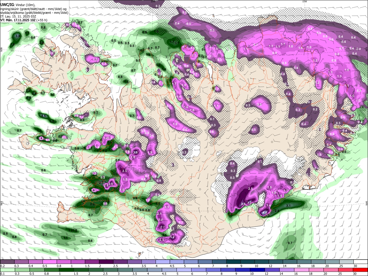Image resolution: width=368 pixels, height=276 pixels.
Task: Click the '(+55 h)' forecast offset text
Action: [x=42, y=20]
